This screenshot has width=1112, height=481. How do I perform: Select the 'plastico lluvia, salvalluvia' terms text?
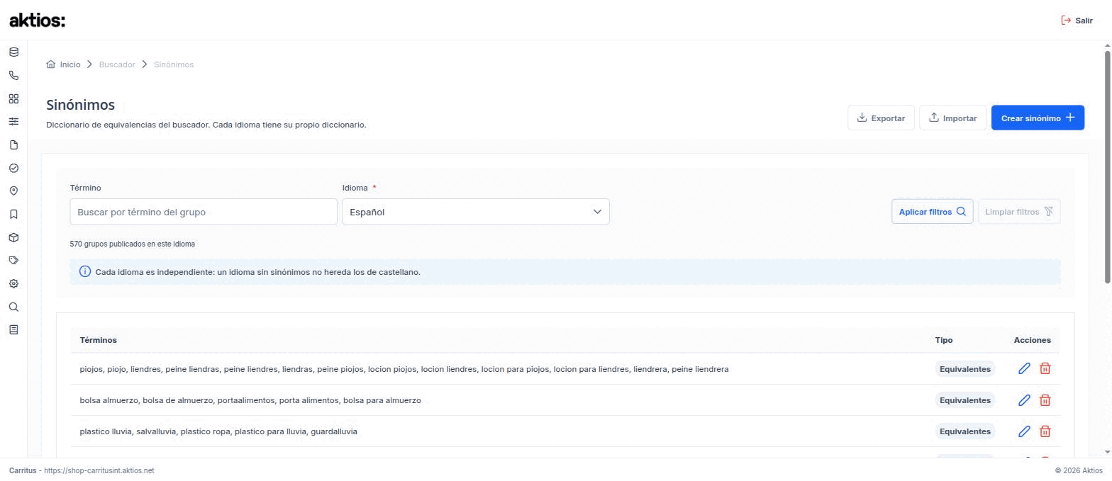click(x=218, y=431)
